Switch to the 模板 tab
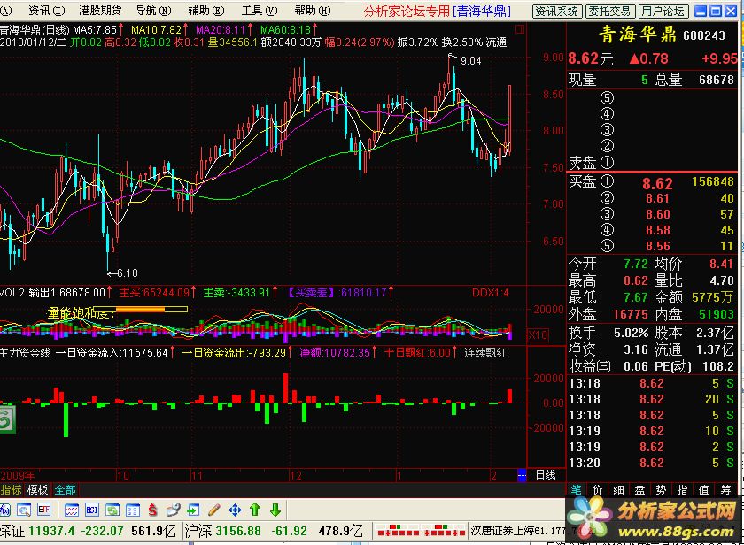This screenshot has width=744, height=545. pos(37,490)
